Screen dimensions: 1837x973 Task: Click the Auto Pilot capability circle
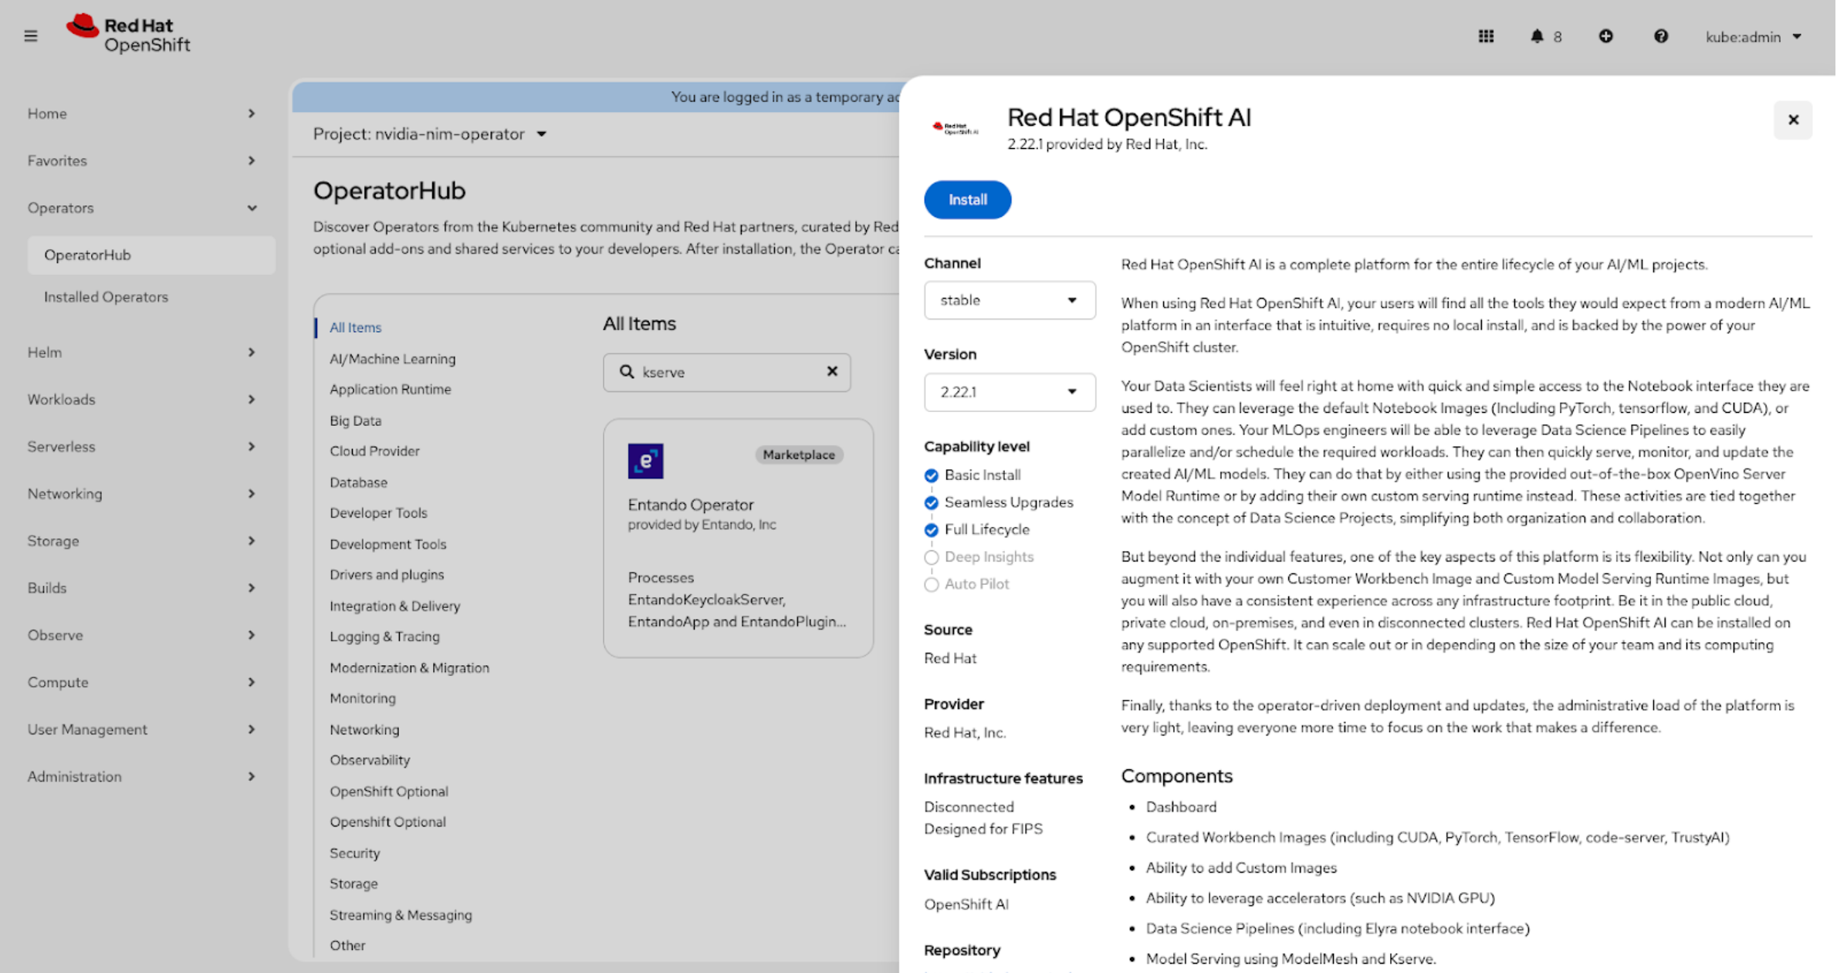click(x=931, y=584)
